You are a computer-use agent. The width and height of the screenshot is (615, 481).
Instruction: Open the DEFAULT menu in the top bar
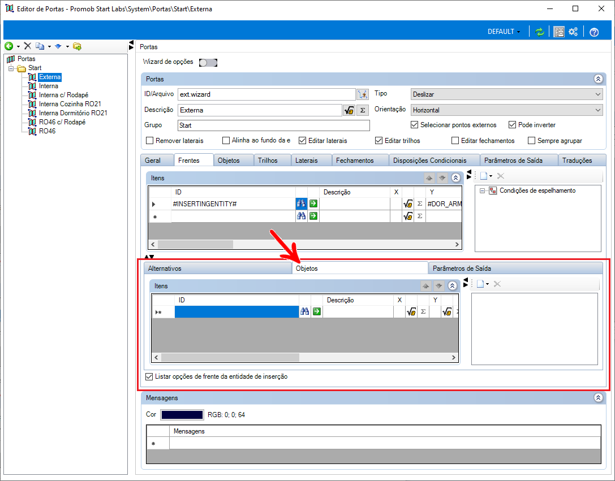coord(504,32)
